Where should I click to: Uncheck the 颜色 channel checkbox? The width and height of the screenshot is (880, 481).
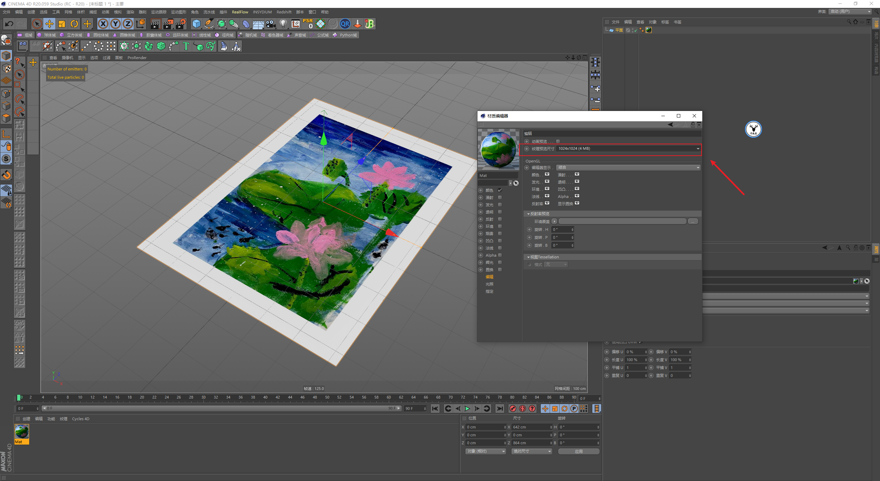500,190
